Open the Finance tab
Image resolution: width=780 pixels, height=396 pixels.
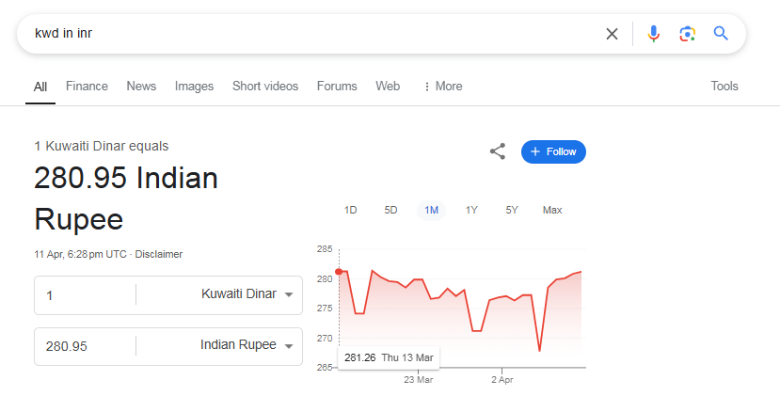[x=87, y=86]
